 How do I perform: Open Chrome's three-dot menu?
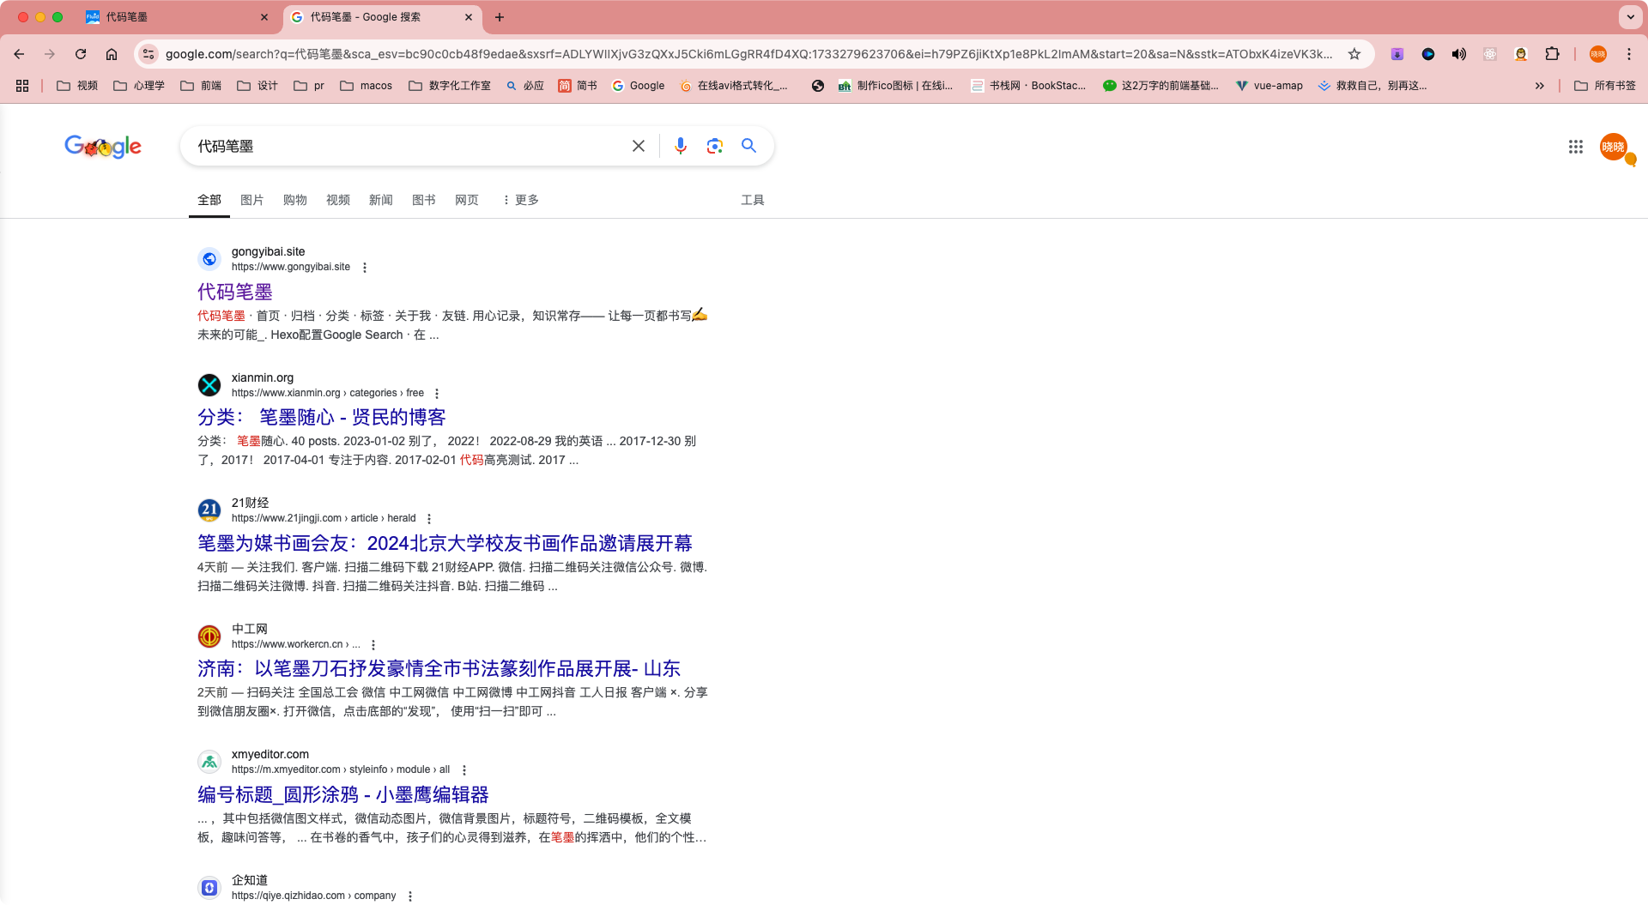point(1629,54)
